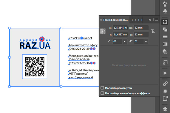The height and width of the screenshot is (113, 170).
Task: Select the phone (096) 223-29-39
Action: [79, 49]
